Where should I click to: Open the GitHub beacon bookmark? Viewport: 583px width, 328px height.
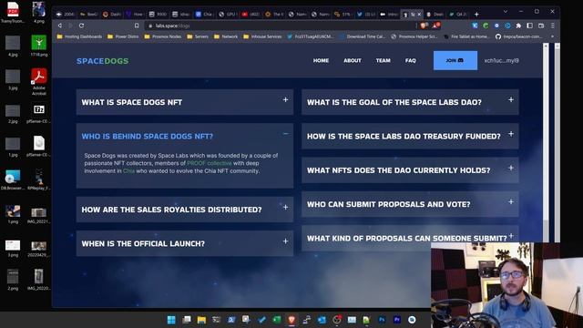point(520,36)
